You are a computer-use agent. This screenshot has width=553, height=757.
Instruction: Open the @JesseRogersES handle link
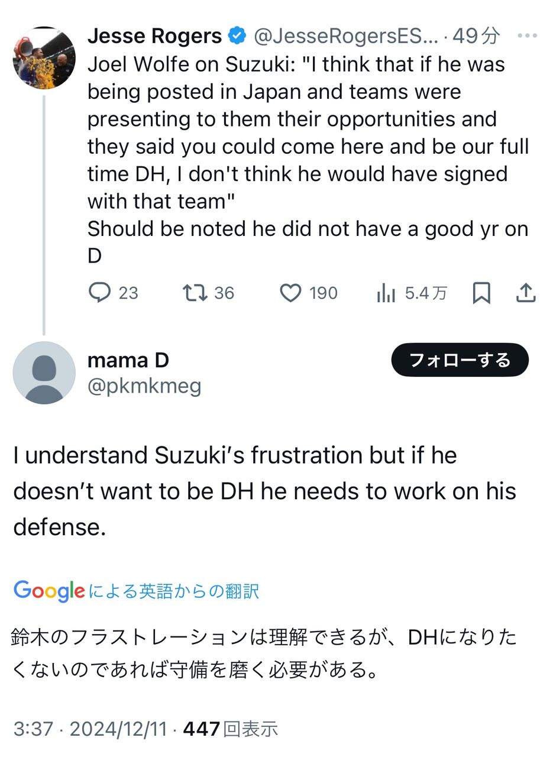[x=346, y=36]
